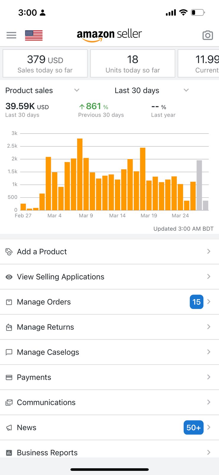Image resolution: width=219 pixels, height=475 pixels.
Task: Open Manage Caselogs menu entry
Action: tap(48, 352)
